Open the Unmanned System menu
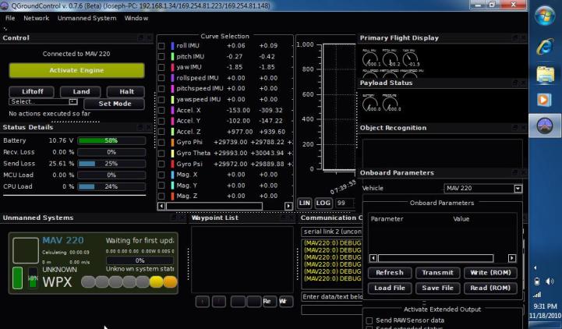Image resolution: width=562 pixels, height=329 pixels. [x=87, y=18]
